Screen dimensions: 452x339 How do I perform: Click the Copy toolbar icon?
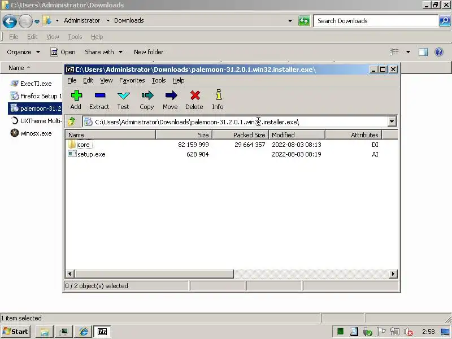coord(147,99)
